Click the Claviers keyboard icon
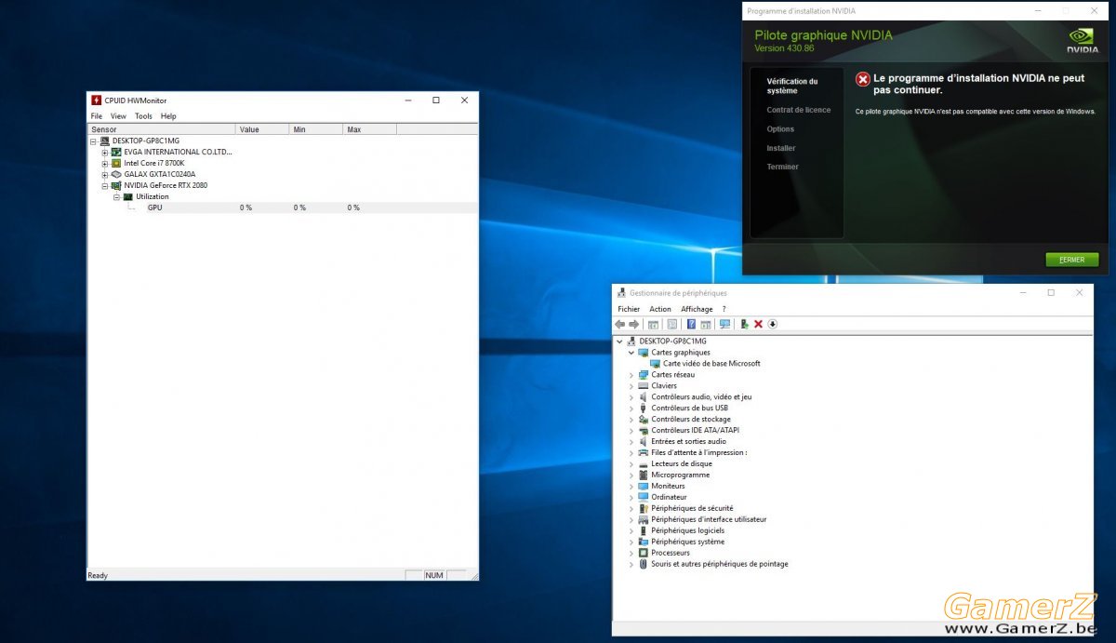The width and height of the screenshot is (1116, 643). point(644,386)
